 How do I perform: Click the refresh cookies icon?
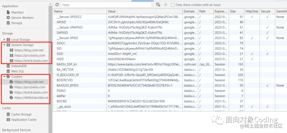[x=57, y=5]
